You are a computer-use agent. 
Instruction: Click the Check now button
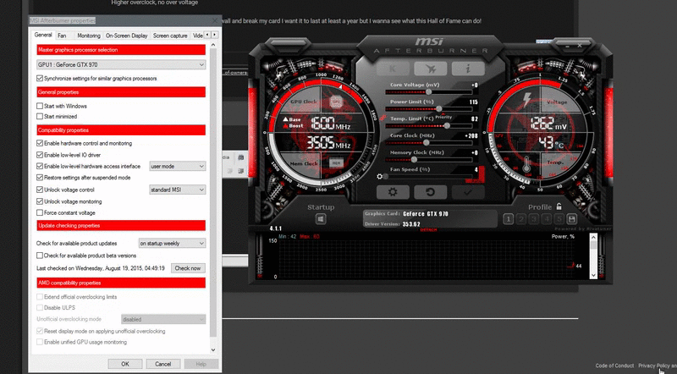pyautogui.click(x=188, y=268)
